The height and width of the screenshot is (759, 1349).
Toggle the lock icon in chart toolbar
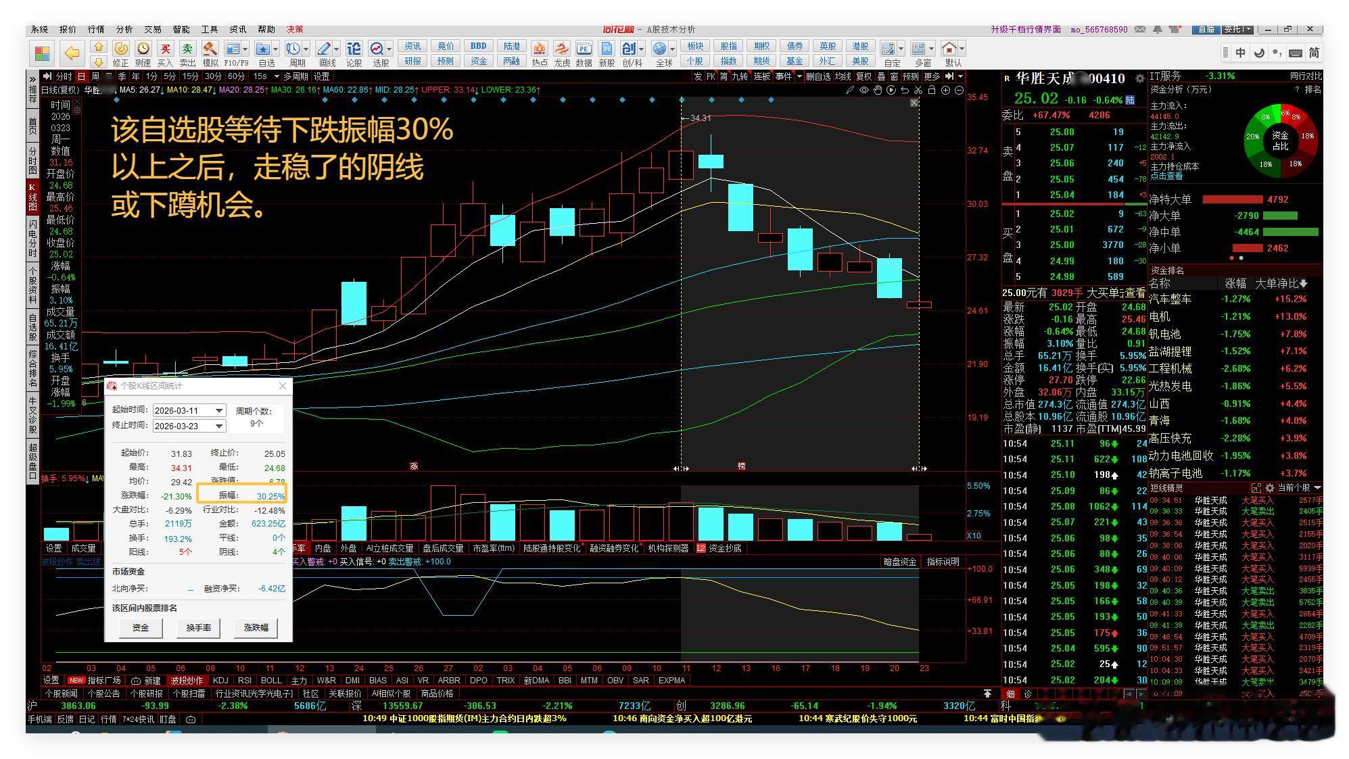click(931, 90)
